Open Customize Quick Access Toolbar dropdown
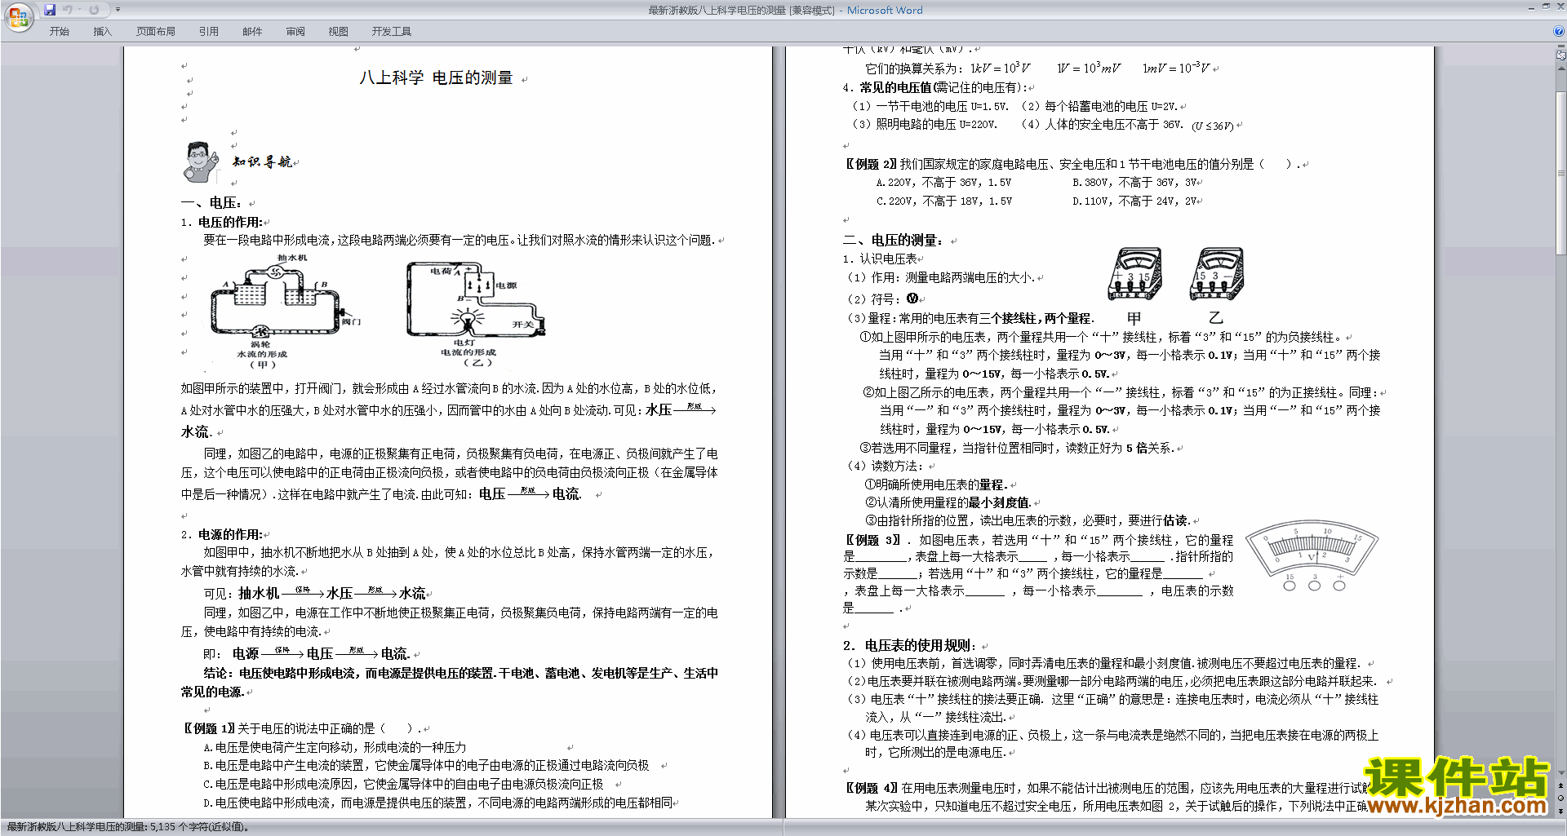Image resolution: width=1567 pixels, height=836 pixels. pyautogui.click(x=118, y=10)
